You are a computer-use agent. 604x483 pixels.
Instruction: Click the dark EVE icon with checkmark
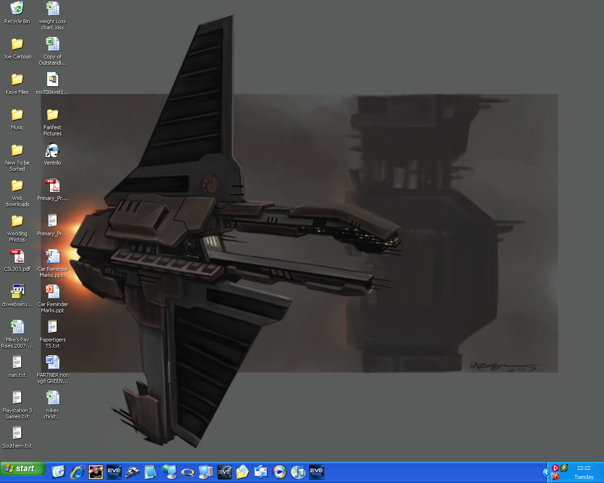point(224,472)
